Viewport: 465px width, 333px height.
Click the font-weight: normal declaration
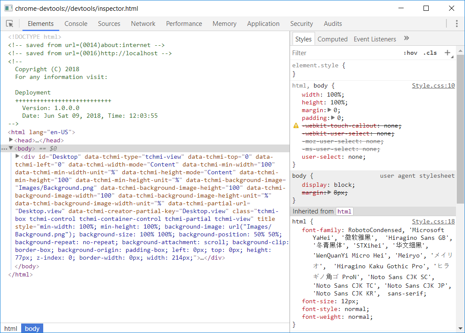(x=337, y=317)
